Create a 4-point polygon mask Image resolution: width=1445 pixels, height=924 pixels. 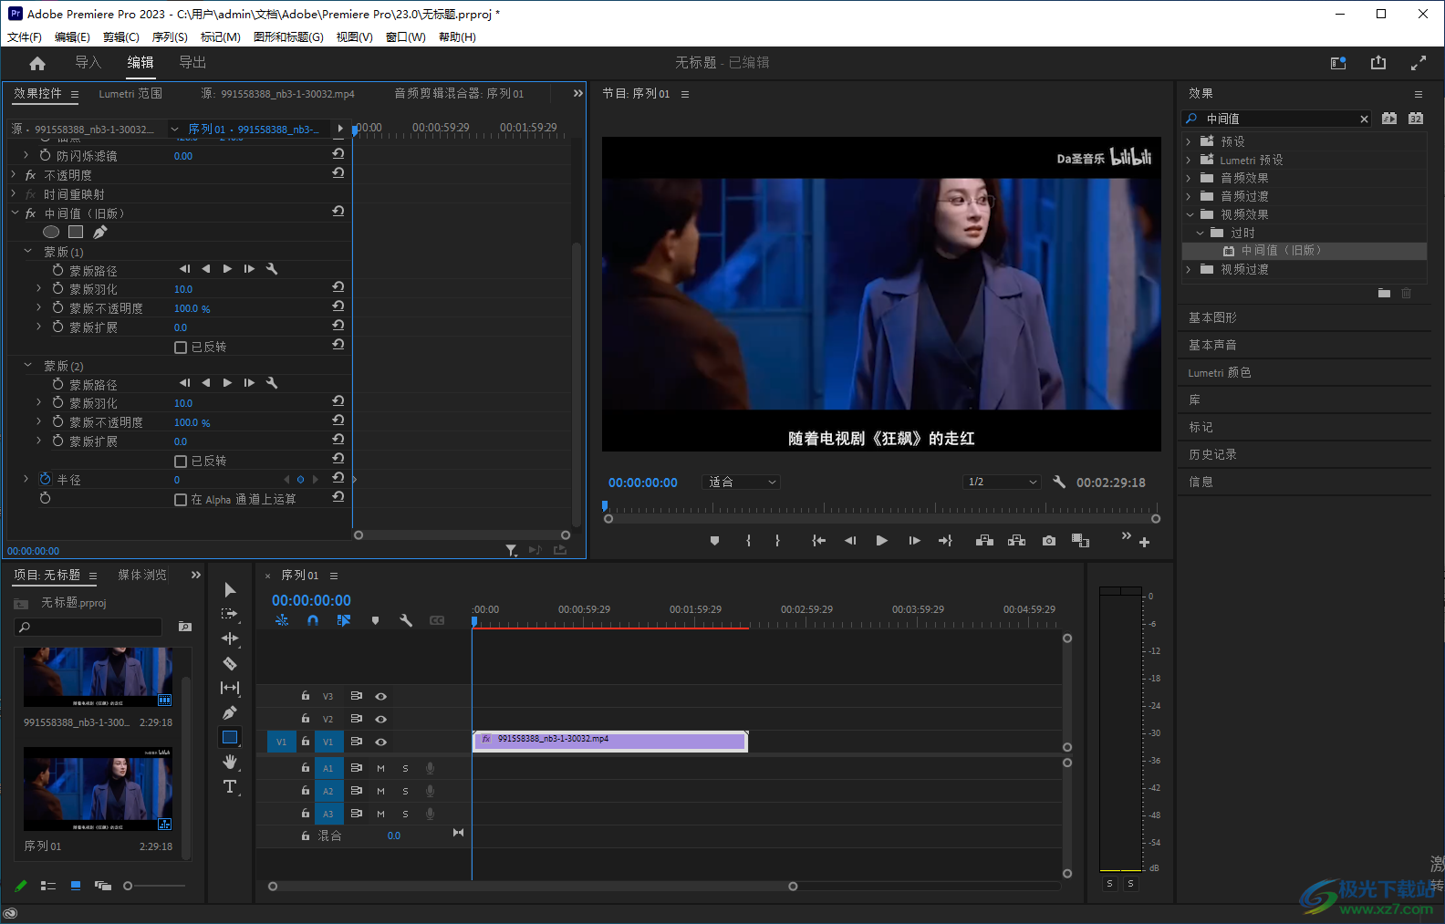pyautogui.click(x=76, y=232)
